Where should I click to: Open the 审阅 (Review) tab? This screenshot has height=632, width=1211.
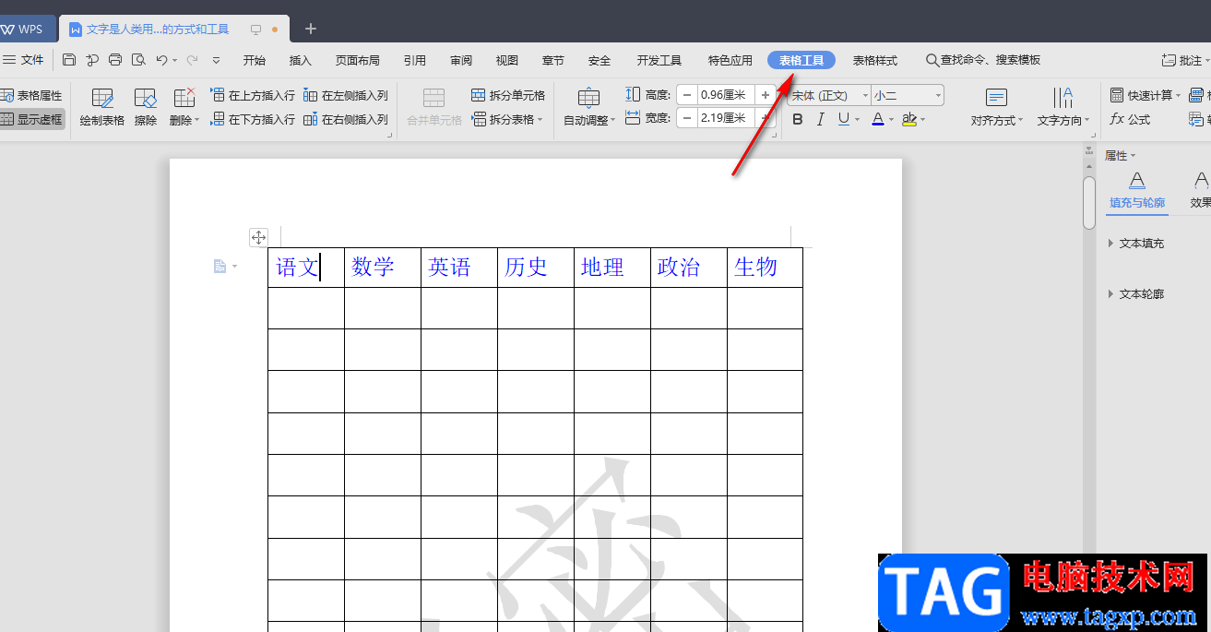pyautogui.click(x=461, y=60)
